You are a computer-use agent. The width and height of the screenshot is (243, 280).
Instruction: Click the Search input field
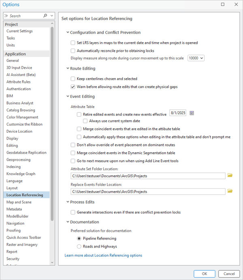coord(26,16)
